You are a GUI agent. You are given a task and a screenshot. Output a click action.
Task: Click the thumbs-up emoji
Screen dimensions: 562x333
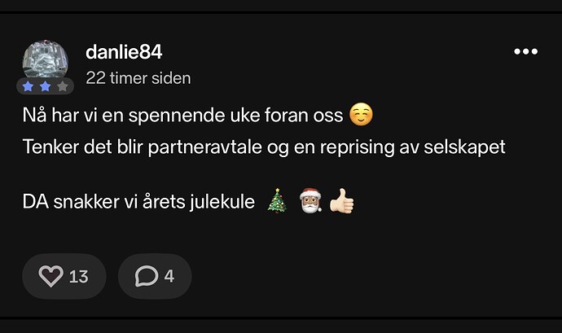(341, 201)
